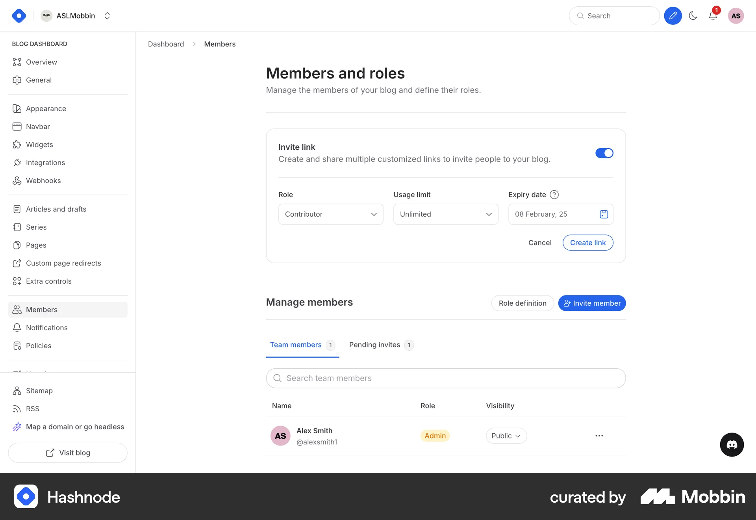Open the calendar picker for expiry date

603,214
